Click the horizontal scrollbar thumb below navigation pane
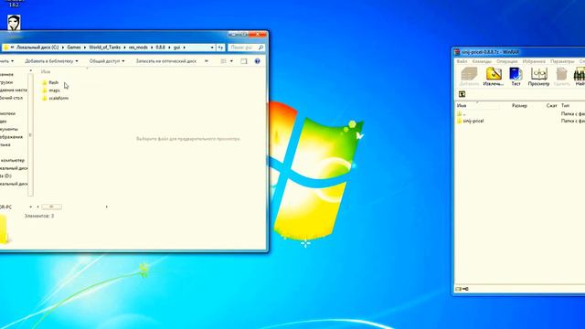 (51, 207)
